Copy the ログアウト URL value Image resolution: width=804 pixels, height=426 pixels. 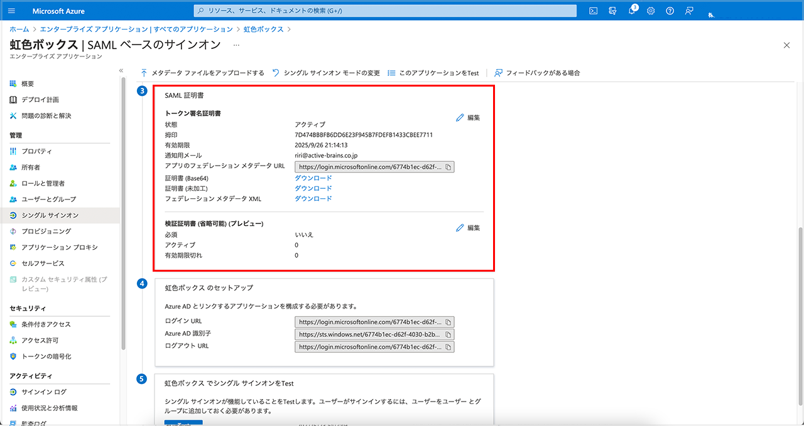(448, 346)
